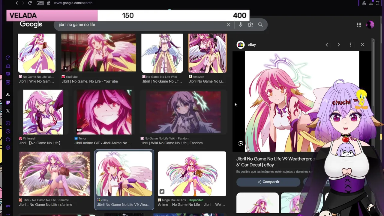The height and width of the screenshot is (216, 384).
Task: Open 'Jibril No Game No Life V9 Weatherproof' title
Action: (x=275, y=162)
